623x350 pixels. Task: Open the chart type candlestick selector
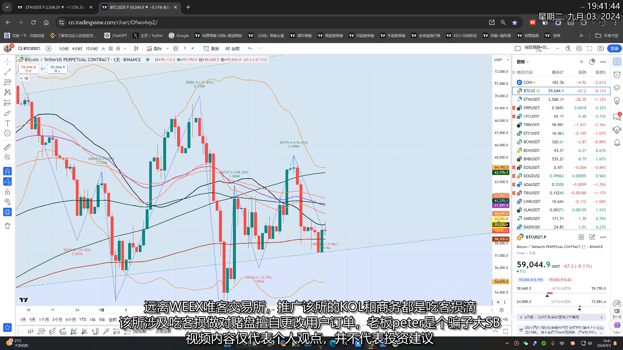(x=136, y=49)
